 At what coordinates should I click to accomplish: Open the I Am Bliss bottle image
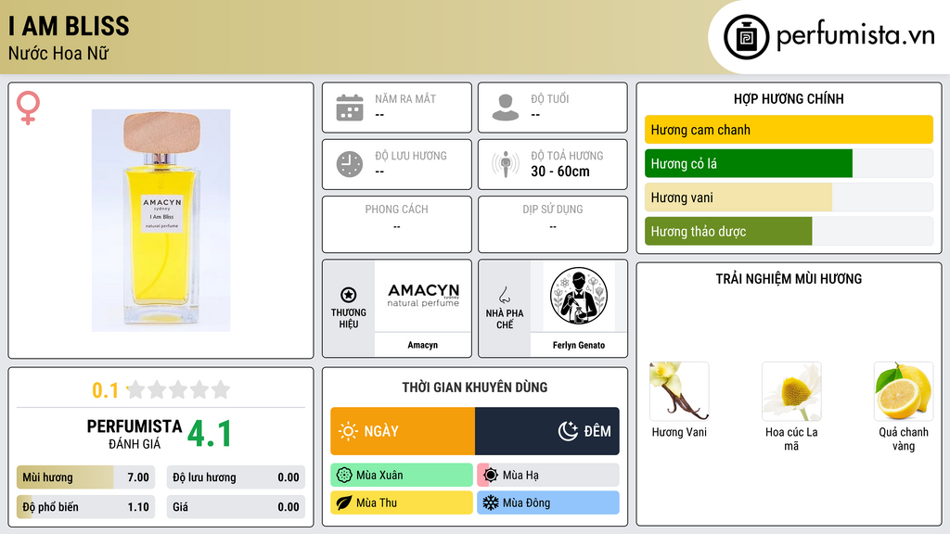tap(160, 221)
